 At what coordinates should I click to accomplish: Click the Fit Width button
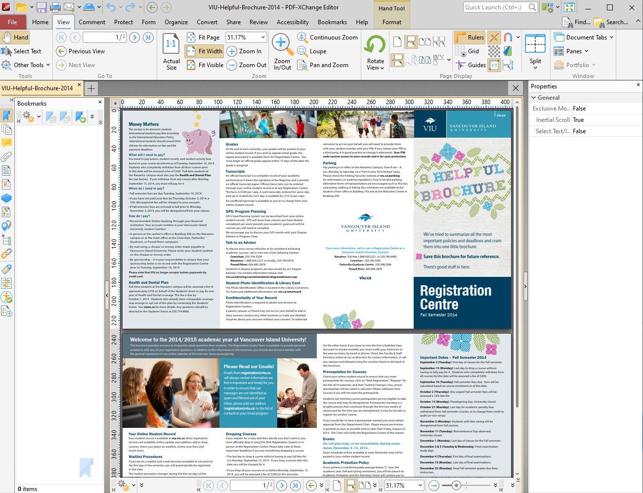tap(204, 51)
